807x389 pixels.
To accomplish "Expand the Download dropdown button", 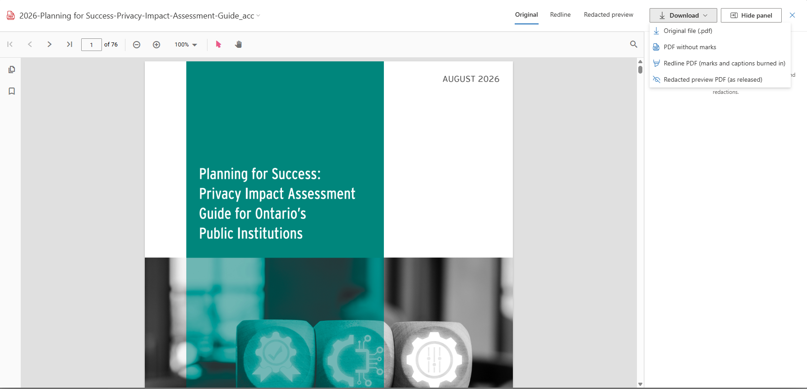I will click(683, 15).
